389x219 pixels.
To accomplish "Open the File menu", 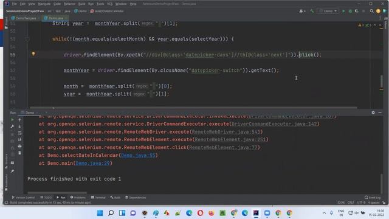I will click(x=15, y=4).
